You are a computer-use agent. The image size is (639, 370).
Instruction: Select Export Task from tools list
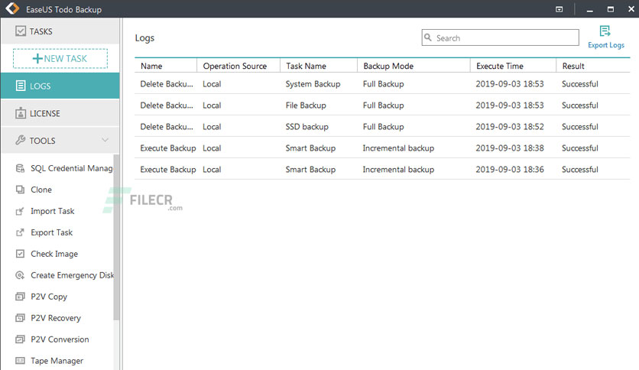click(52, 232)
